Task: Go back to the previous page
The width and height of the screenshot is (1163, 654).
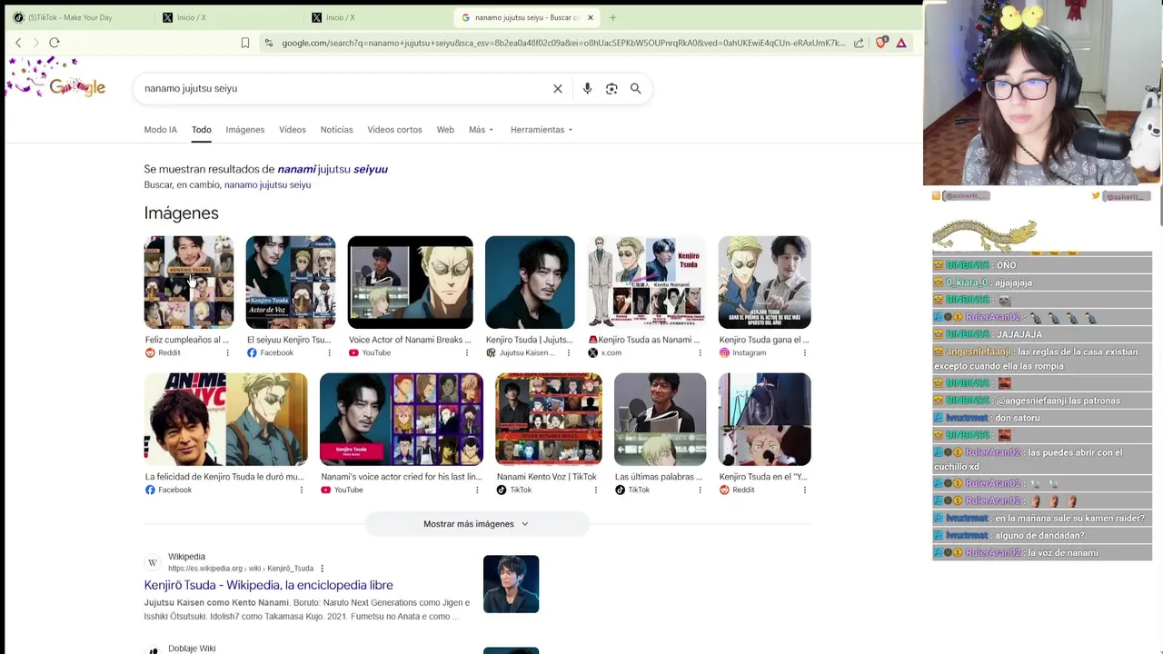Action: click(18, 43)
